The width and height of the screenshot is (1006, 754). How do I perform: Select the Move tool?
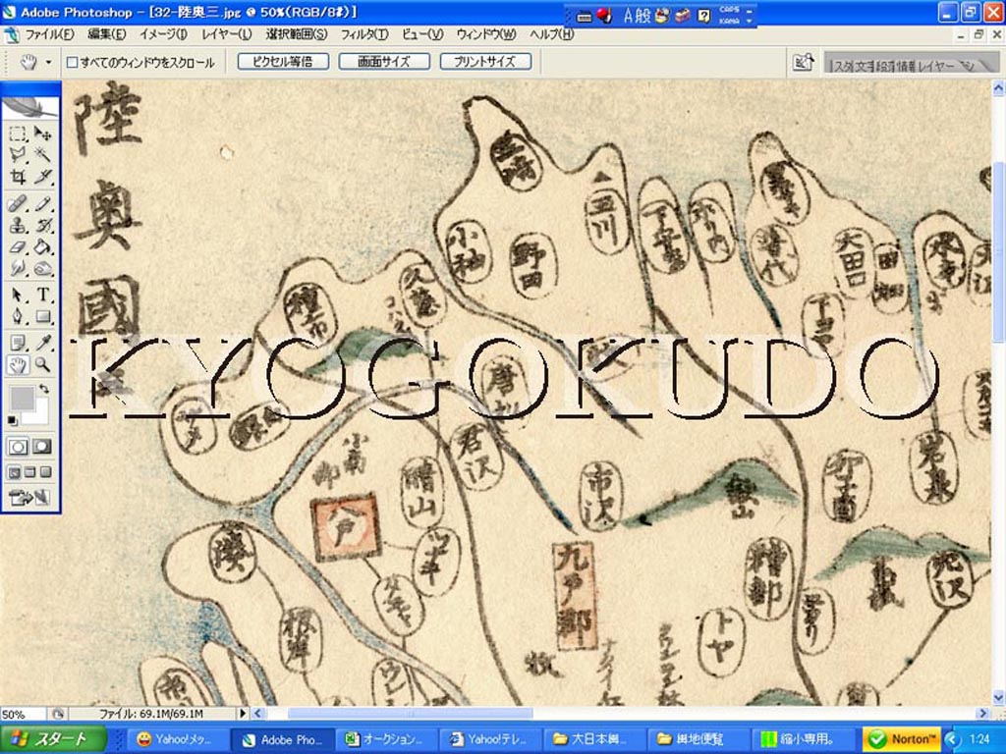42,134
